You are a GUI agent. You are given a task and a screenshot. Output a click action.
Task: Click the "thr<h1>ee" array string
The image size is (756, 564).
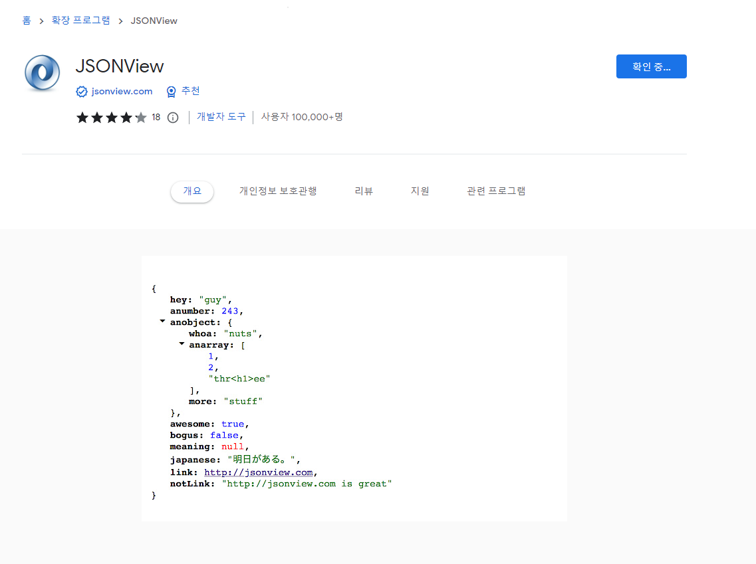(239, 379)
